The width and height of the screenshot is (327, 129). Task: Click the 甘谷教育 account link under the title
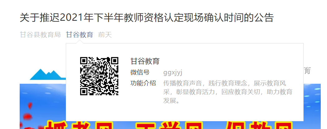click(x=80, y=35)
